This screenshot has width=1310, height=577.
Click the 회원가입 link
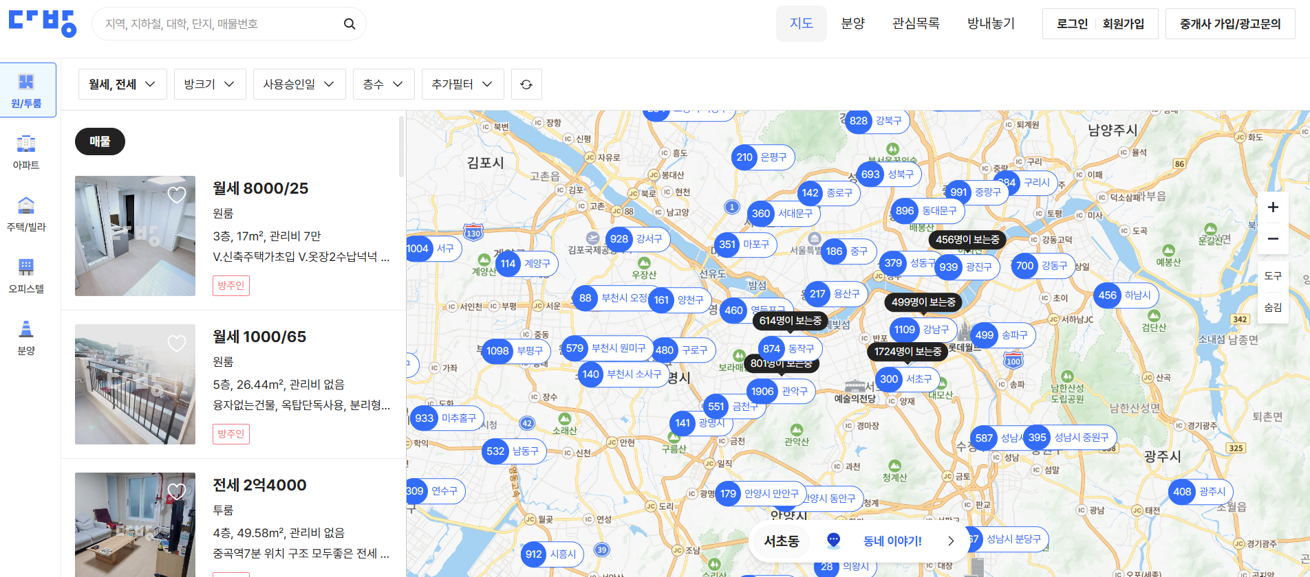pos(1124,24)
